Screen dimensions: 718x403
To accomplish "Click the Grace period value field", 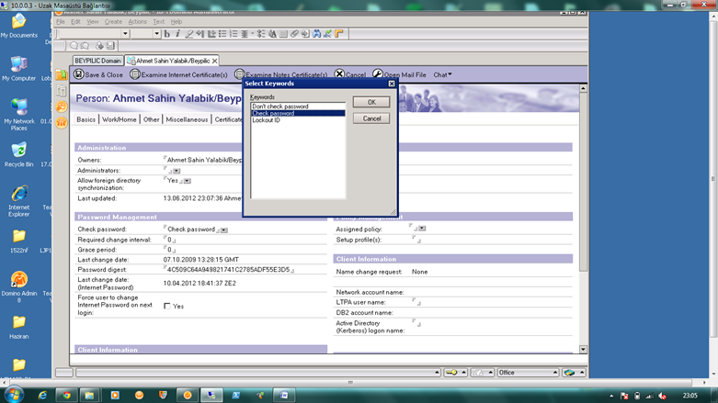I will click(x=170, y=250).
